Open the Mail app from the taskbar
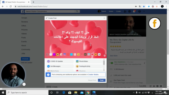The width and height of the screenshot is (169, 95). [x=82, y=93]
